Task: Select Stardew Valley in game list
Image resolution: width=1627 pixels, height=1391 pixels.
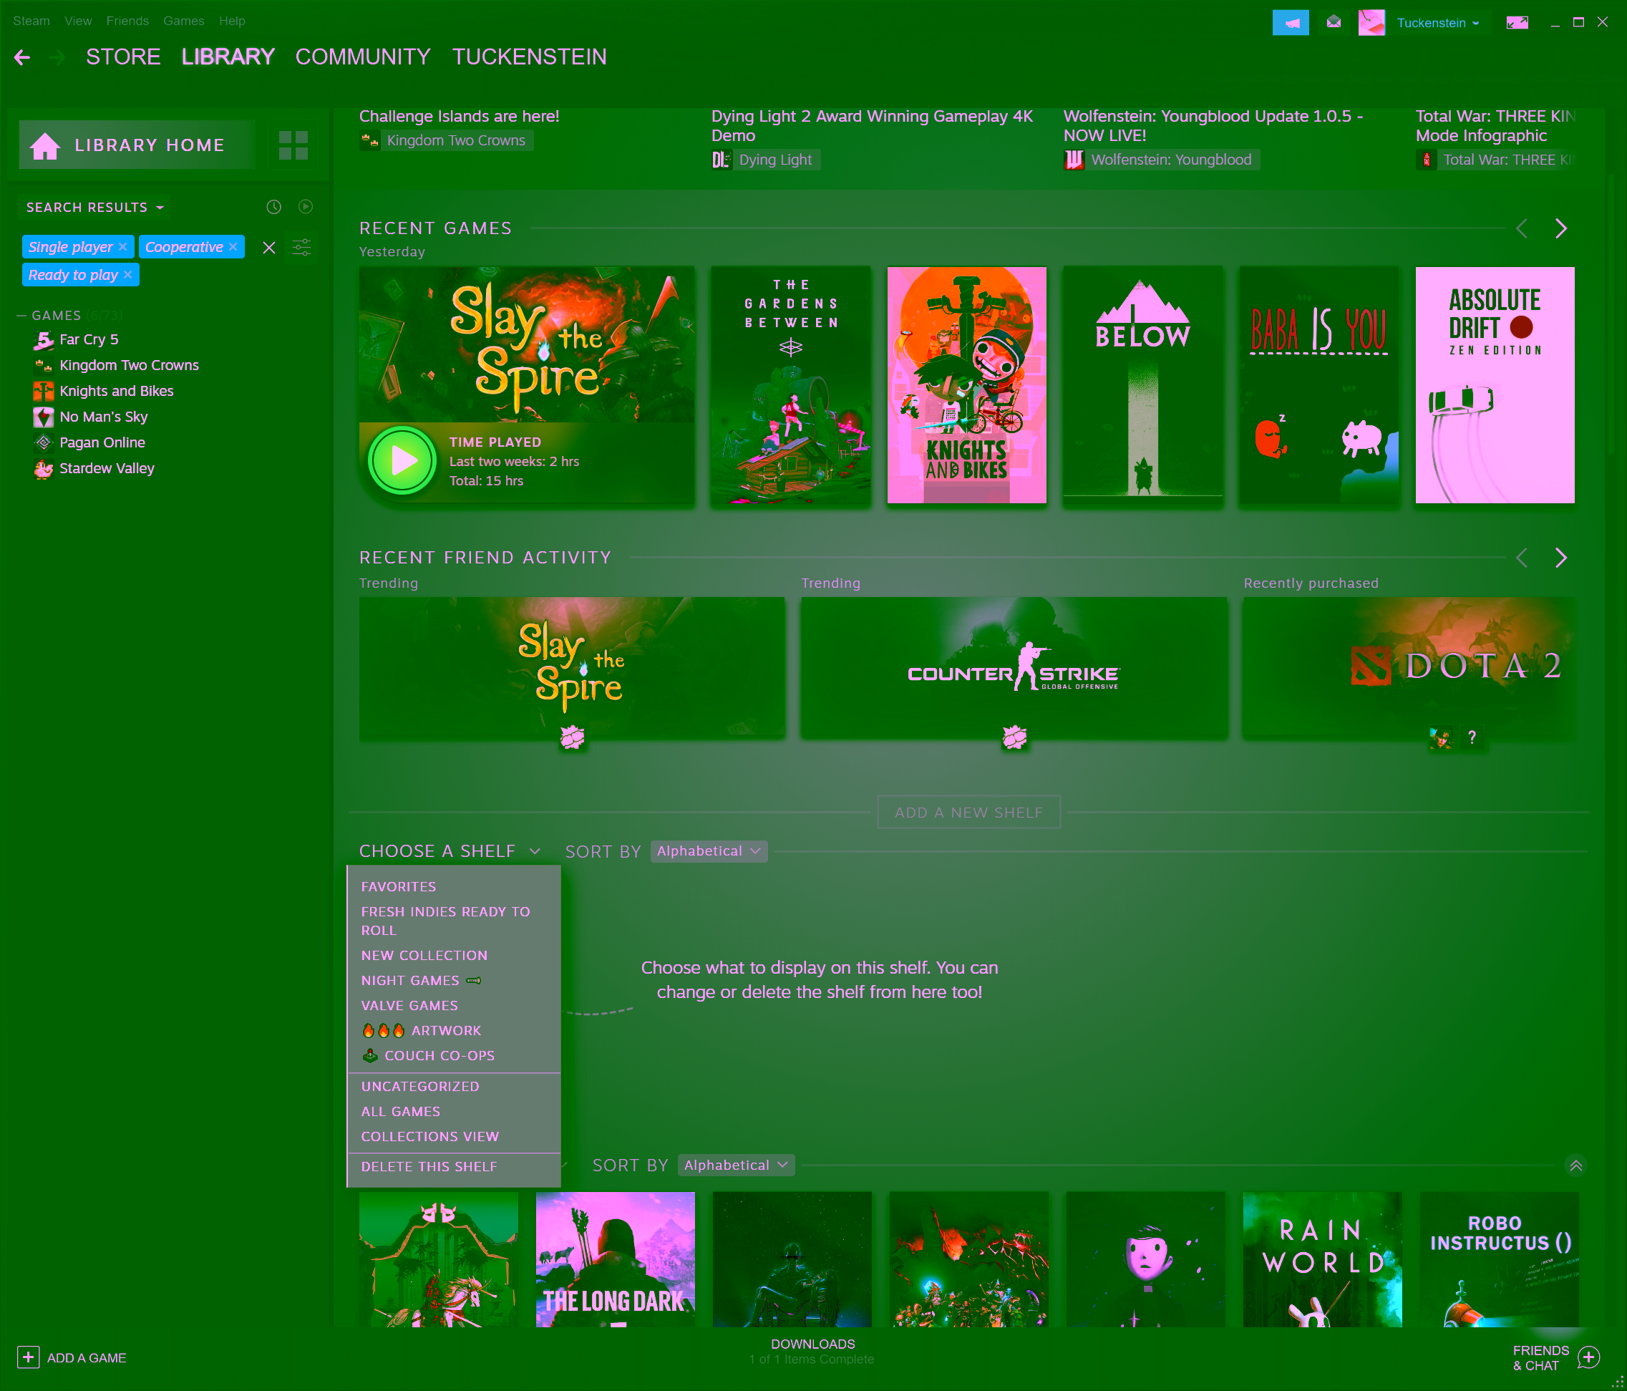Action: [107, 469]
